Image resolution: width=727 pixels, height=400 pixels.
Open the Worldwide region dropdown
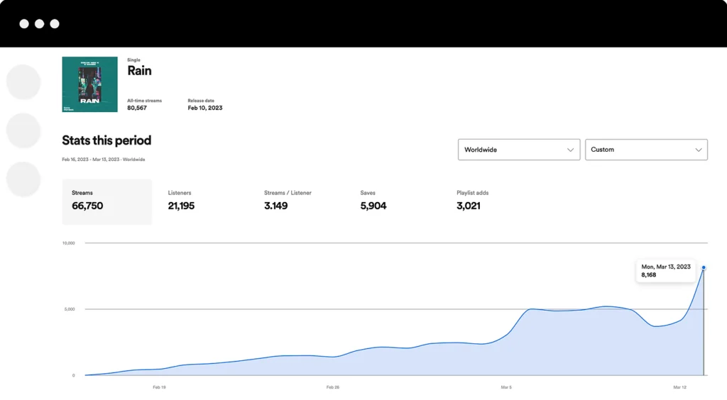tap(518, 150)
